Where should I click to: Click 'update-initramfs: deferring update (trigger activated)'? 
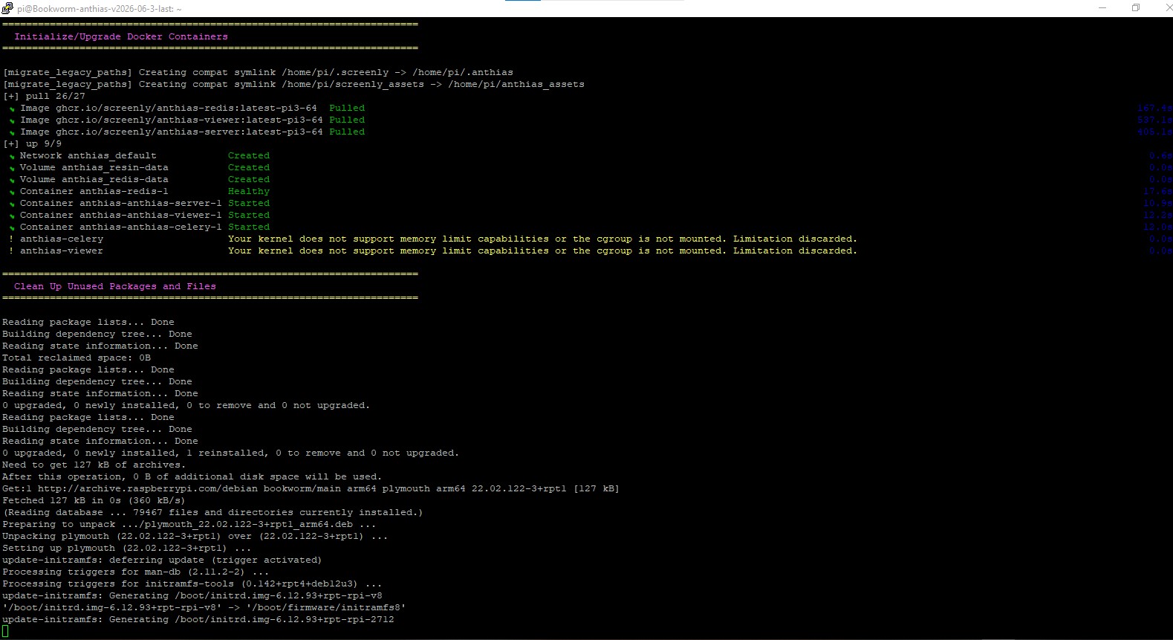click(x=162, y=560)
